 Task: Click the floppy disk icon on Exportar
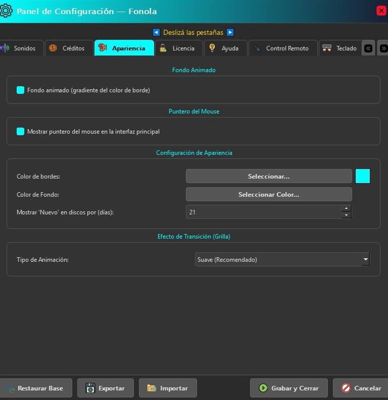(x=90, y=388)
